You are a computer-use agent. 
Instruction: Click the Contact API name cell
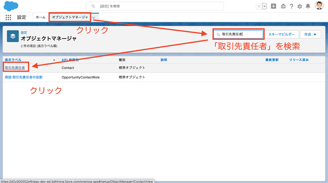point(68,68)
